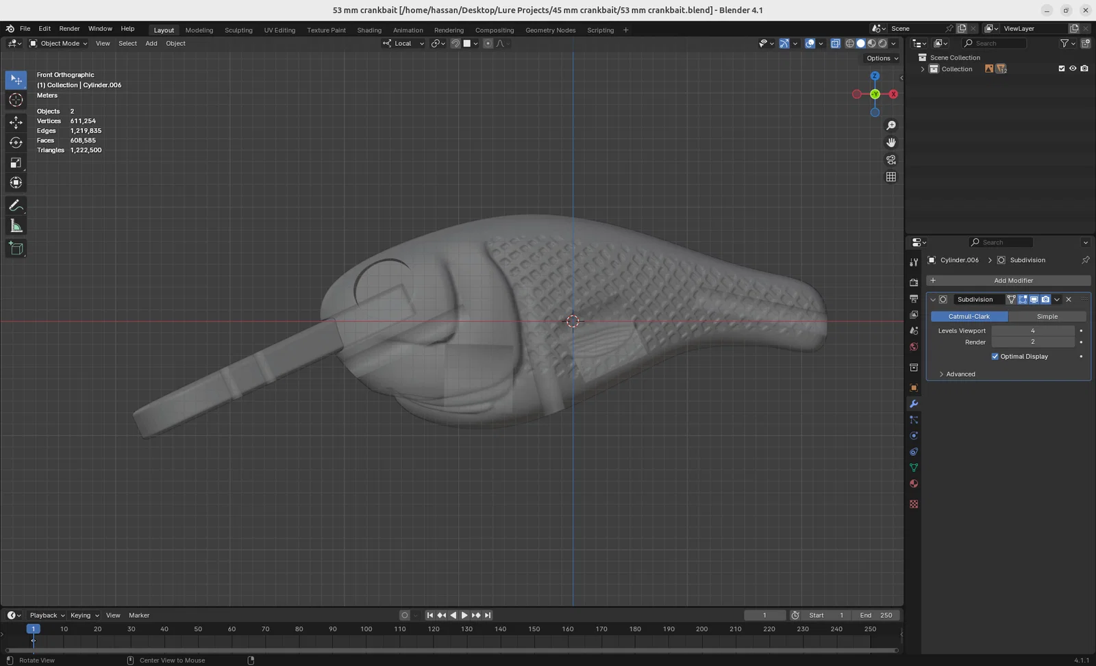
Task: Open Modifiers wrench properties tab
Action: (914, 404)
